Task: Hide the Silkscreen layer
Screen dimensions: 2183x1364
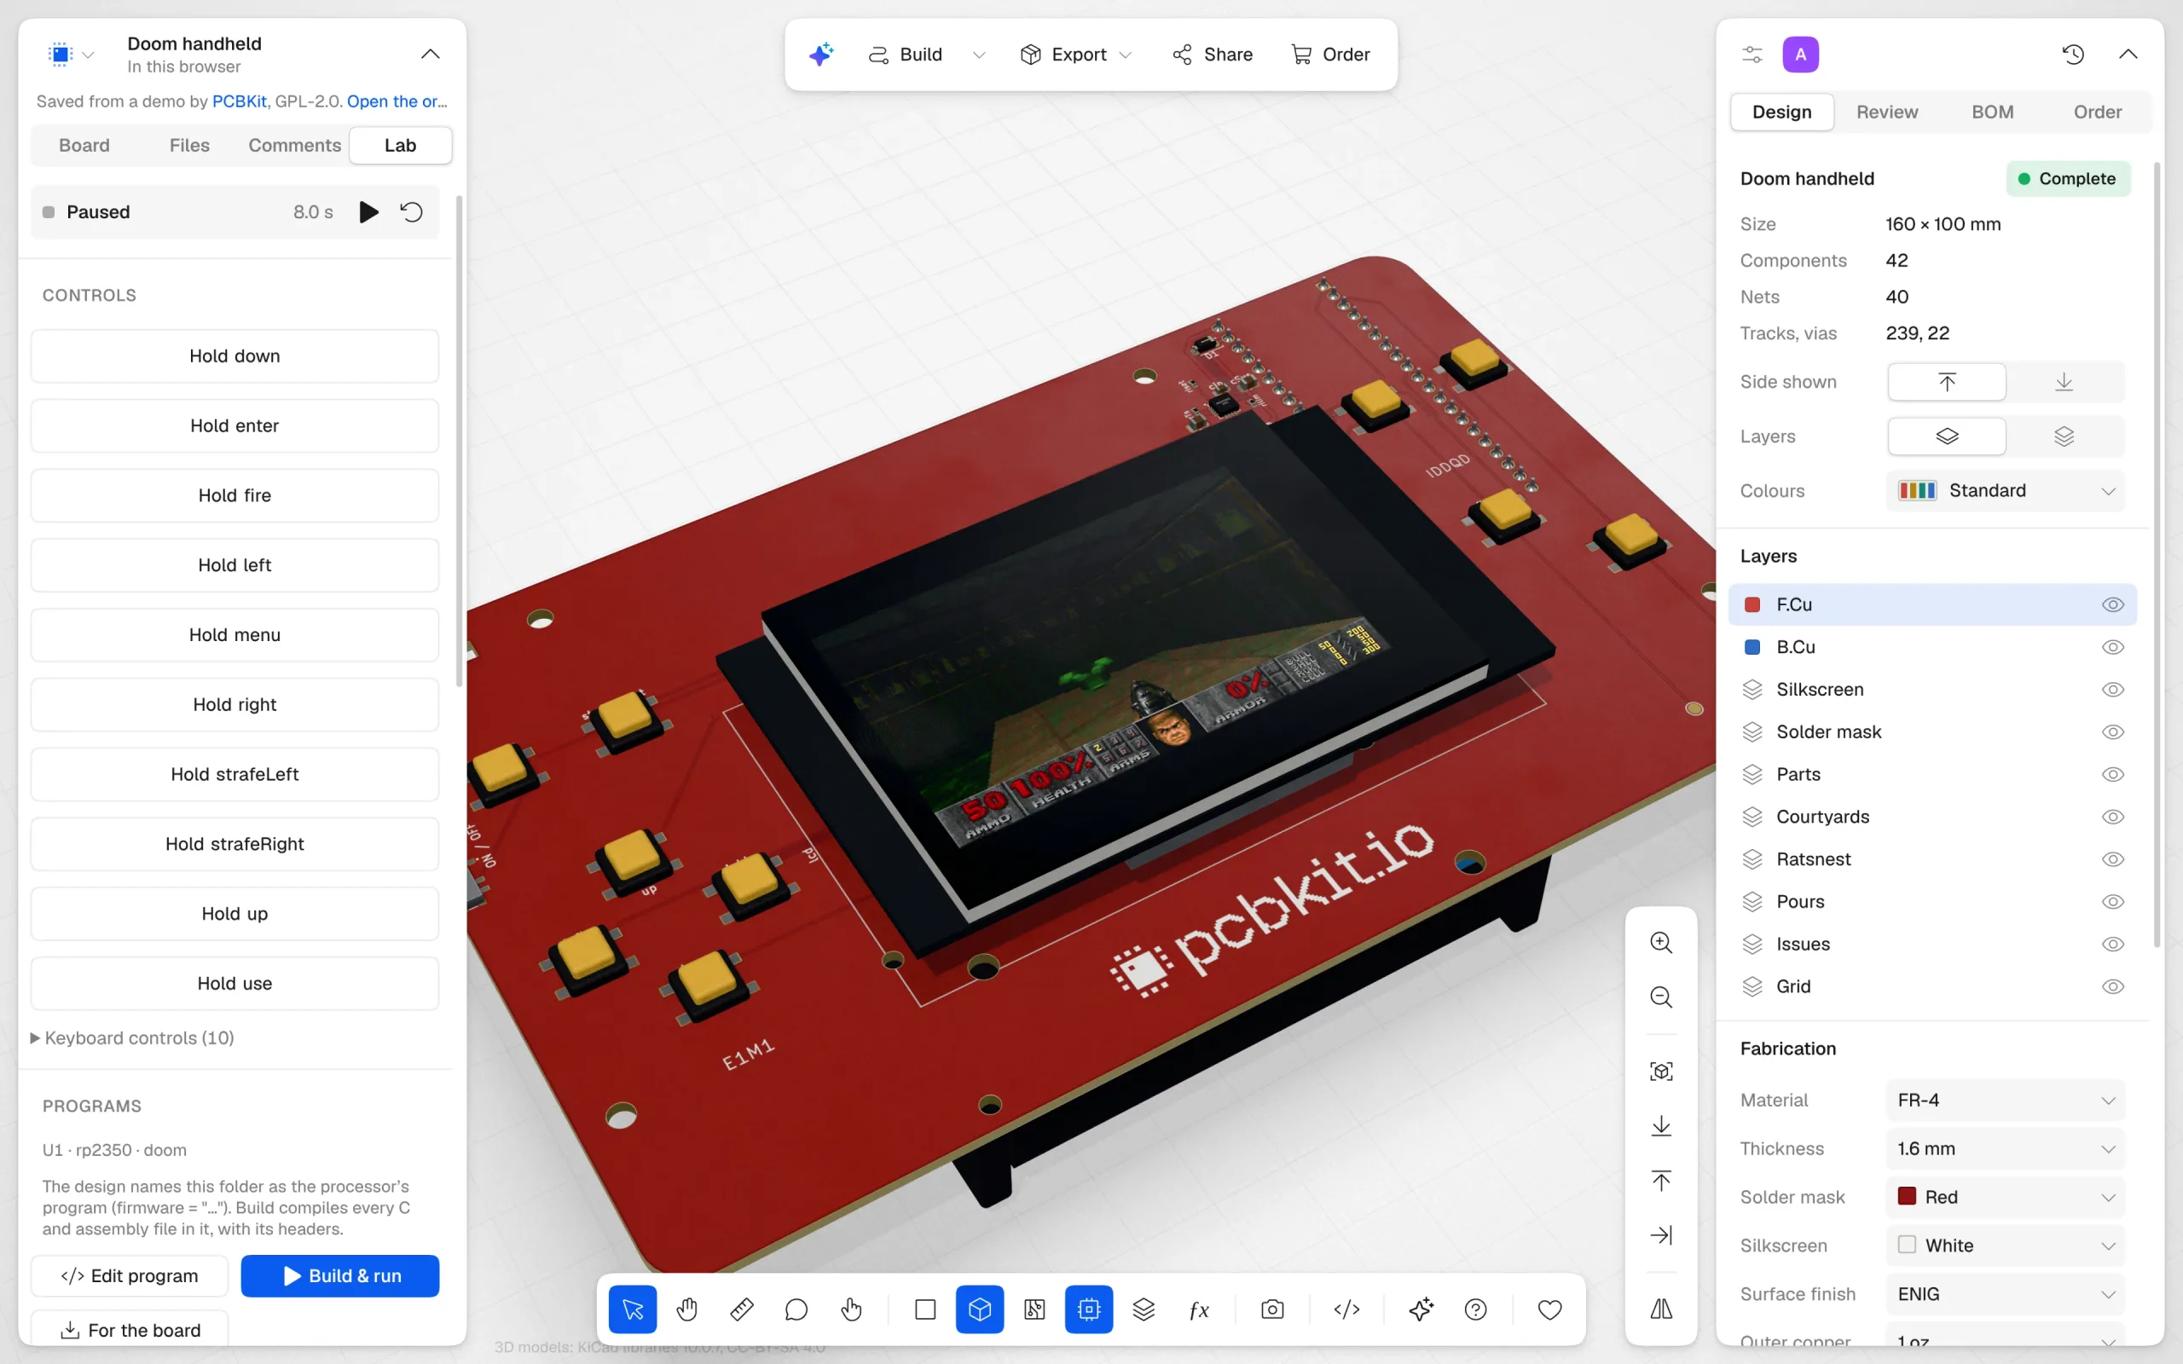Action: 2112,689
